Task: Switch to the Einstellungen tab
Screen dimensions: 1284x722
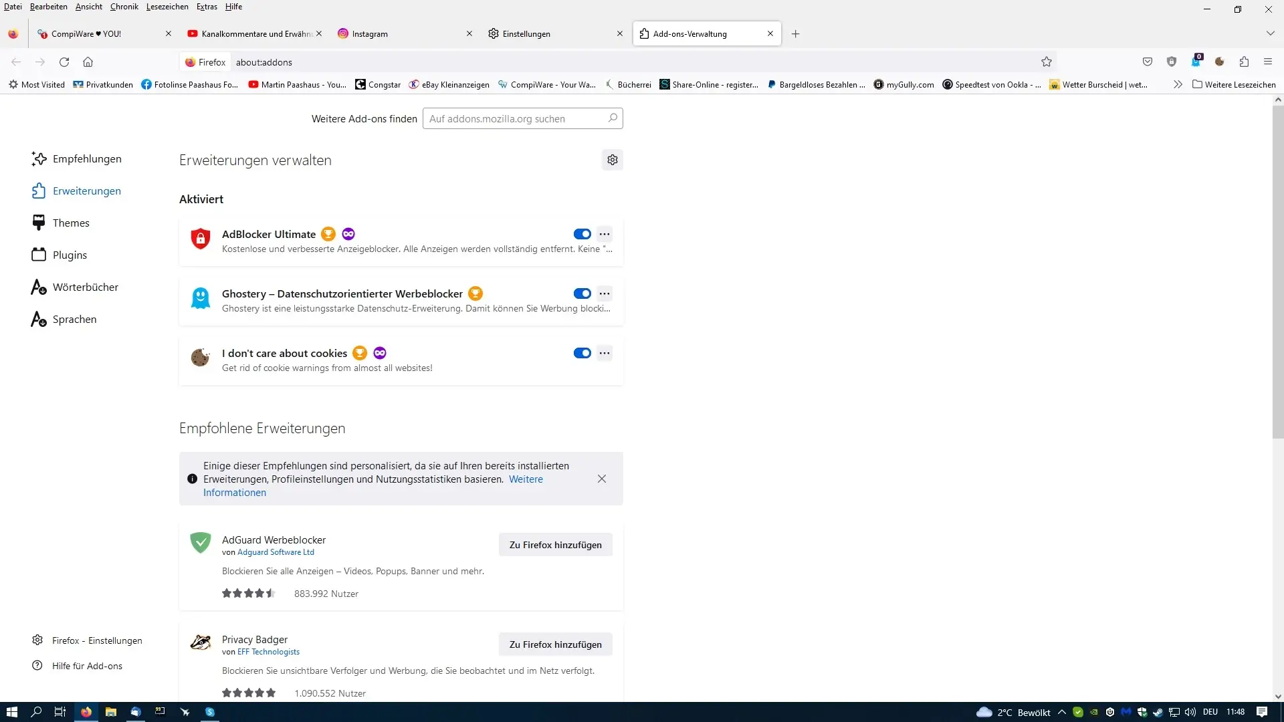Action: [x=556, y=33]
